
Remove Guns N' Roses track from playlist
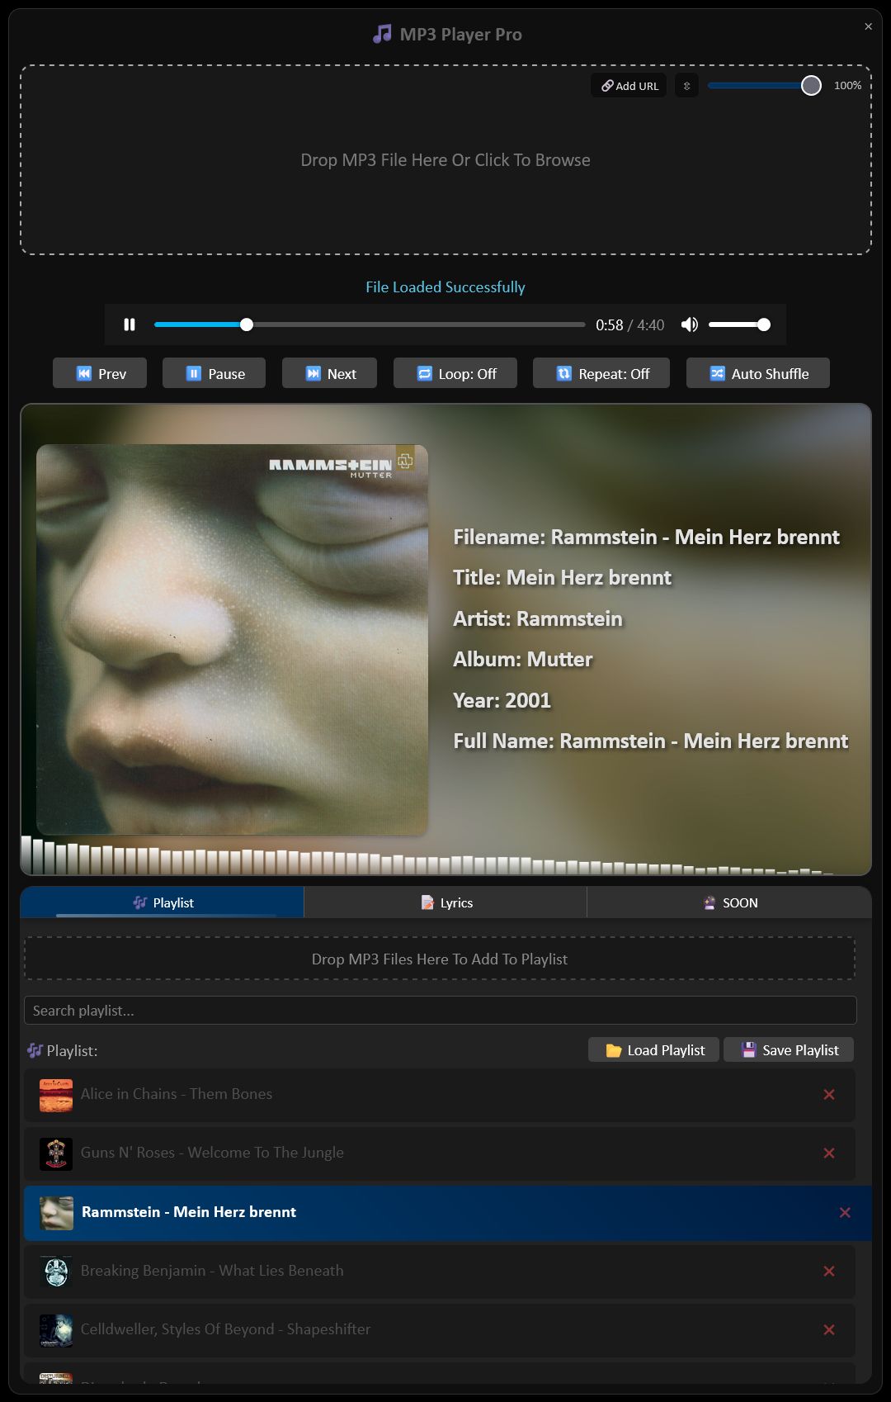tap(829, 1153)
